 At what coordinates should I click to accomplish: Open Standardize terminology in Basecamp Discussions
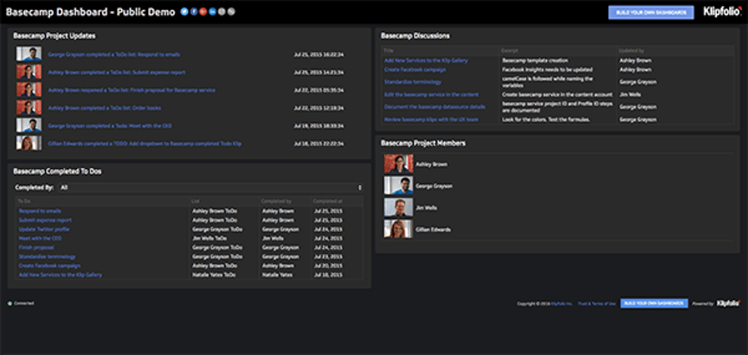pos(413,82)
